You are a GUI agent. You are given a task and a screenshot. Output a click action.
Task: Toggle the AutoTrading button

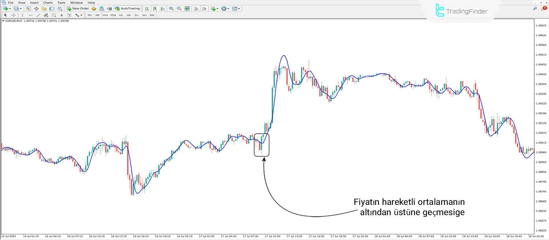click(127, 9)
